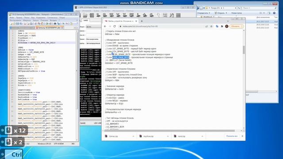Go back in the browser
This screenshot has height=159, width=283.
pos(105,26)
